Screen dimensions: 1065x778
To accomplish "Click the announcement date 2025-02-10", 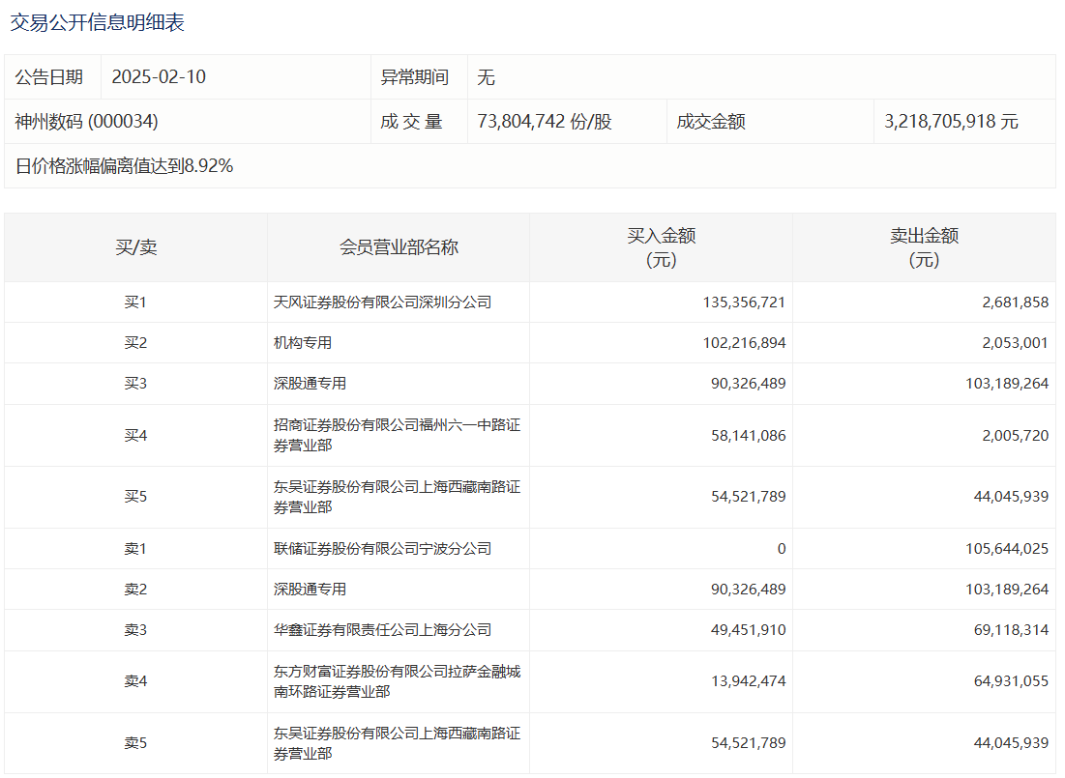I will tap(159, 77).
